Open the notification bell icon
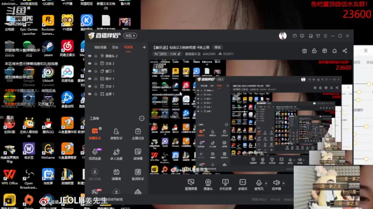This screenshot has height=209, width=373. coord(334,51)
